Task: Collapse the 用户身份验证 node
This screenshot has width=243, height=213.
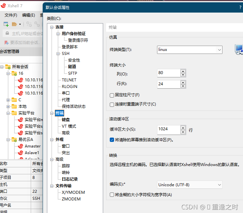Action: pyautogui.click(x=58, y=34)
